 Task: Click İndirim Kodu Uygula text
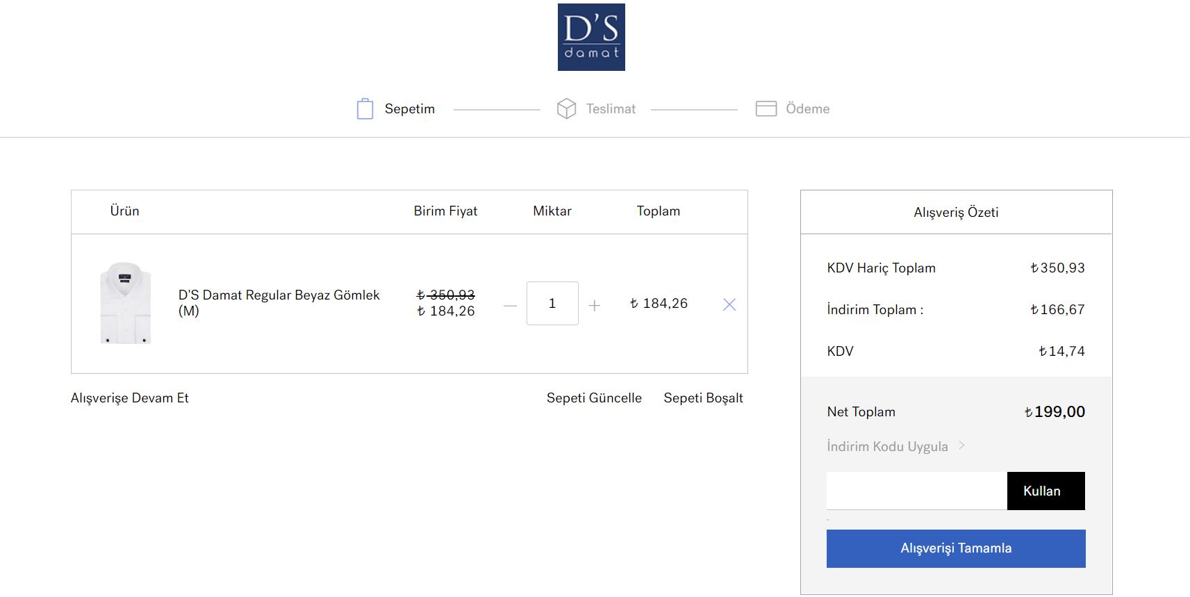[x=887, y=446]
